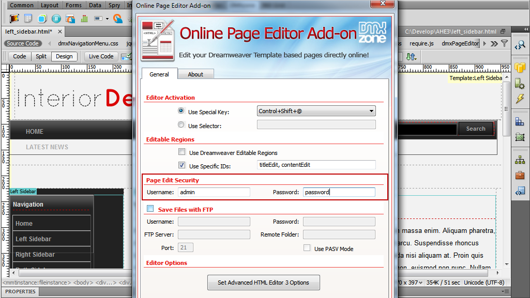
Task: Click the small slider widget icon
Action: click(x=98, y=18)
